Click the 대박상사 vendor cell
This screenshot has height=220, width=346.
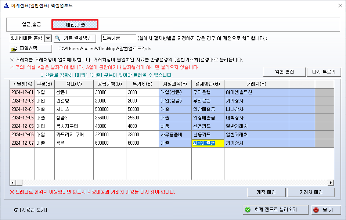click(x=256, y=118)
